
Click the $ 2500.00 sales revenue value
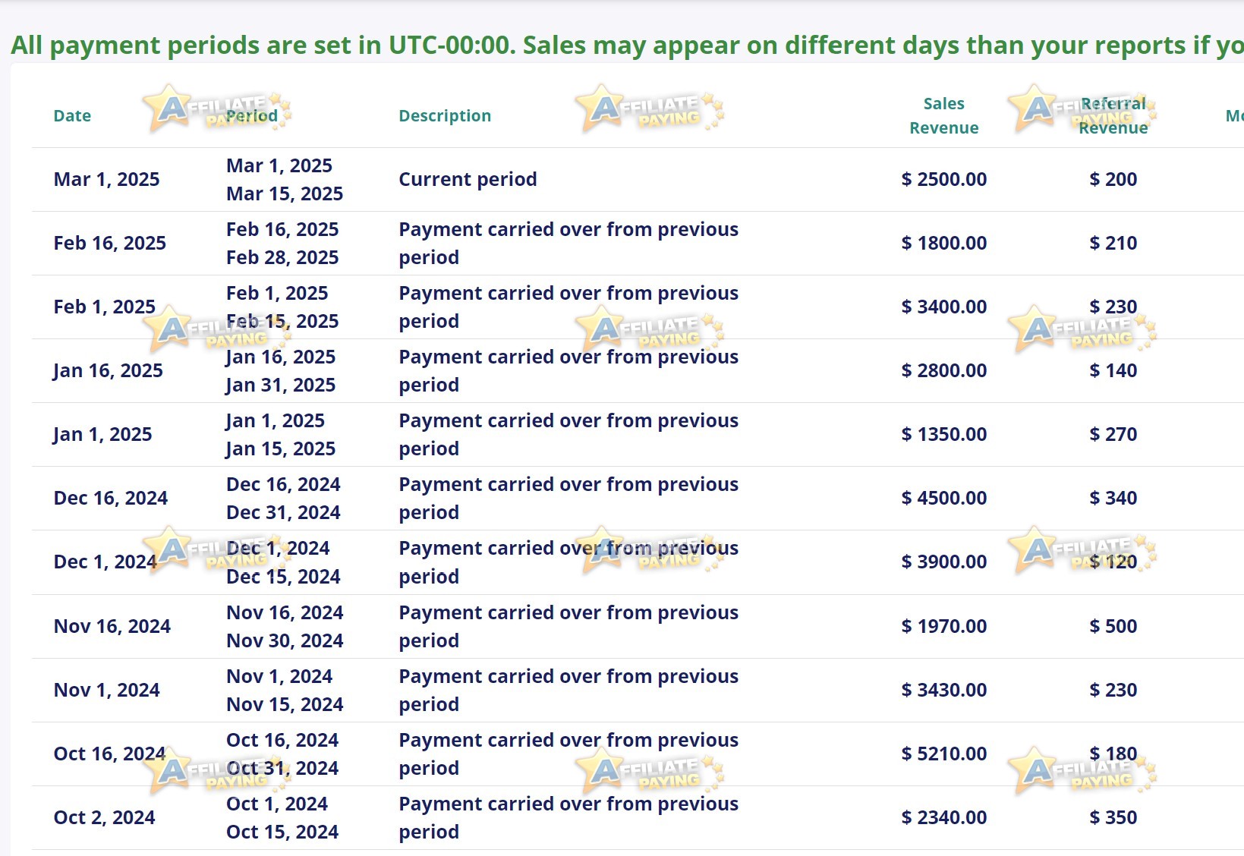(x=944, y=180)
